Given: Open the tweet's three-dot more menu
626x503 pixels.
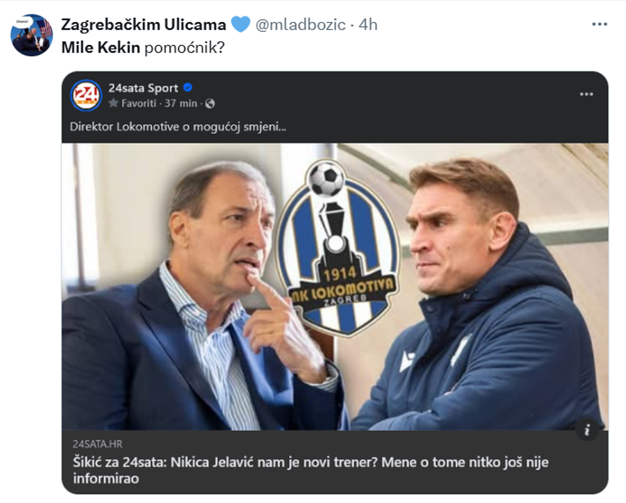Looking at the screenshot, I should click(x=599, y=24).
